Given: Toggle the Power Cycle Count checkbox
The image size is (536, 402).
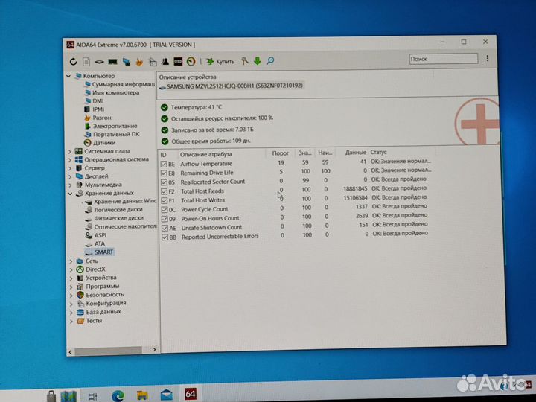Looking at the screenshot, I should [x=164, y=209].
